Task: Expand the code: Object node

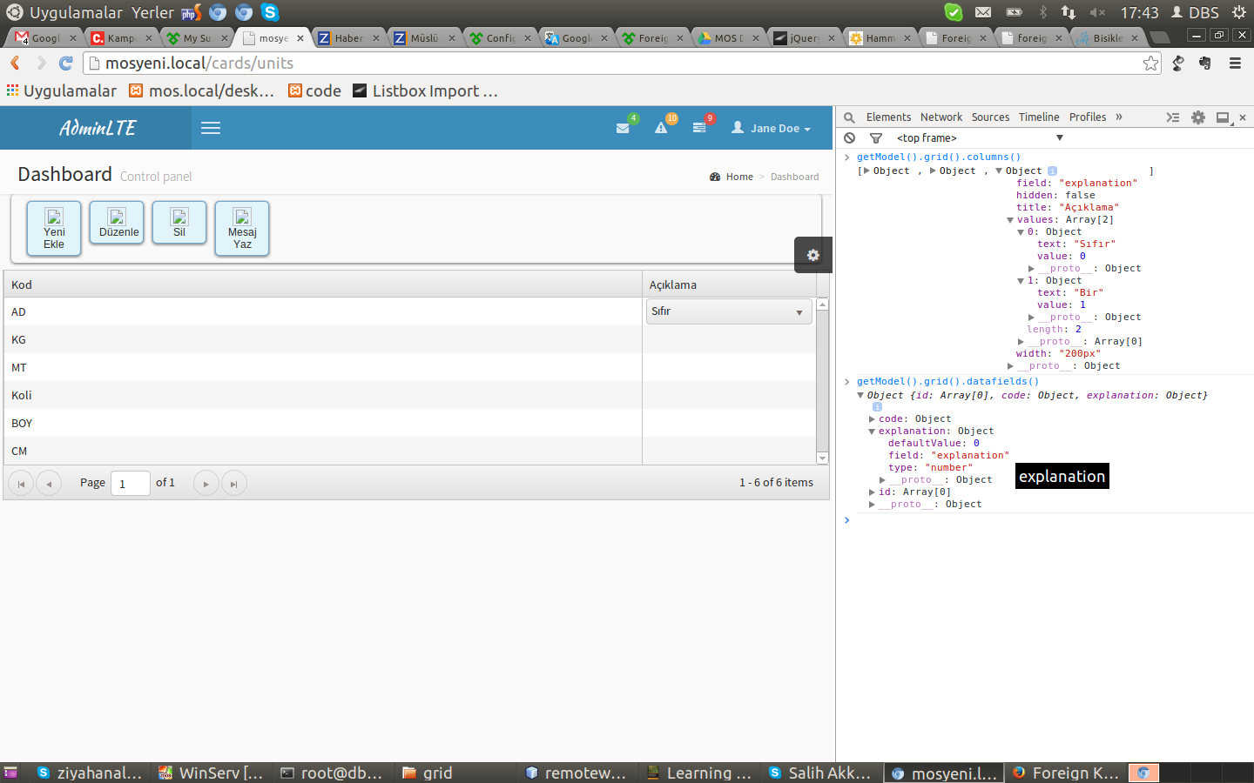Action: 872,419
